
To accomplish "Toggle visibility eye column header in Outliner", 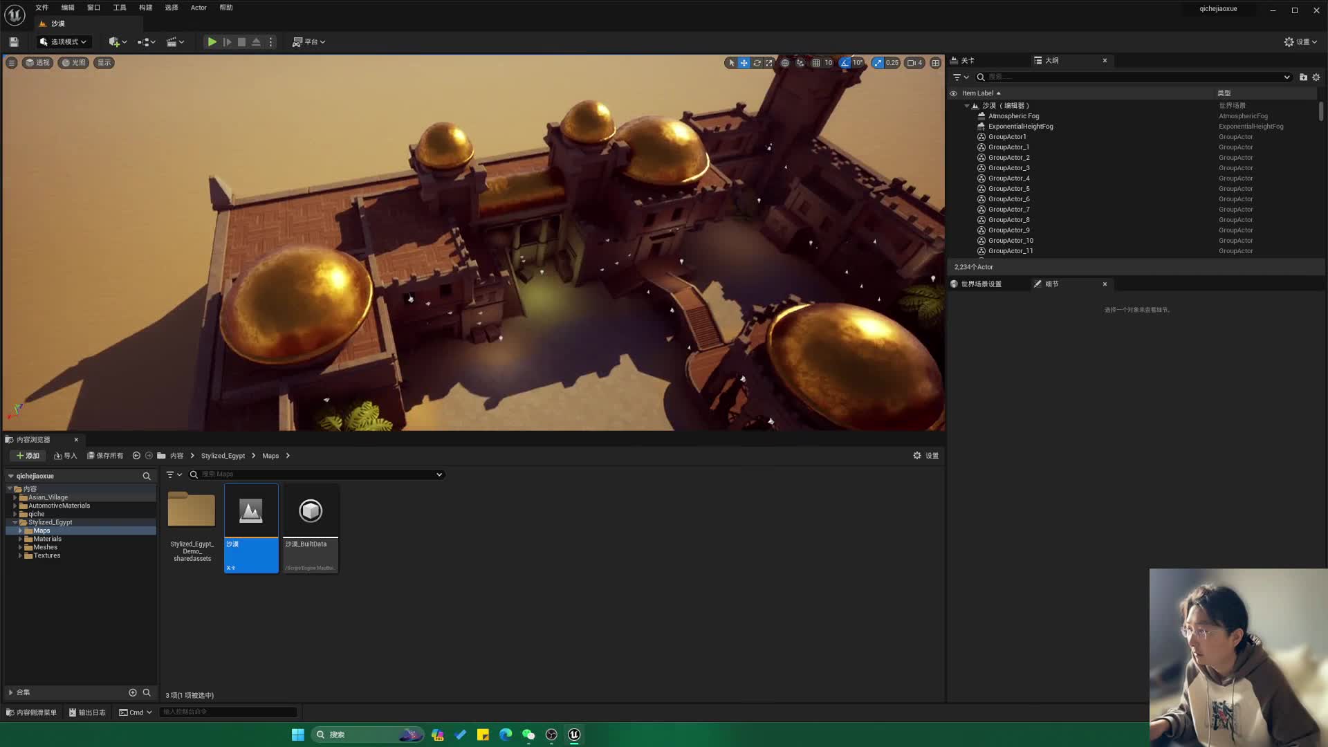I will (953, 93).
